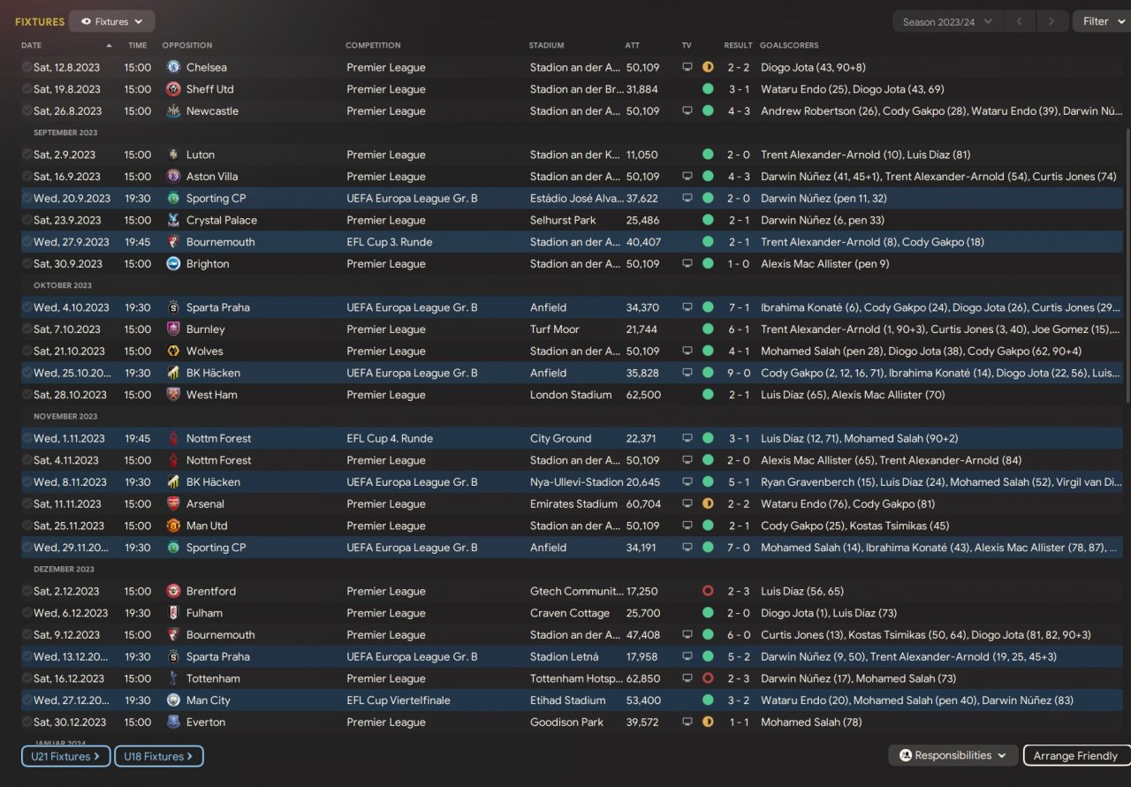Image resolution: width=1131 pixels, height=787 pixels.
Task: Click the green win indicator on Luton row
Action: 708,155
